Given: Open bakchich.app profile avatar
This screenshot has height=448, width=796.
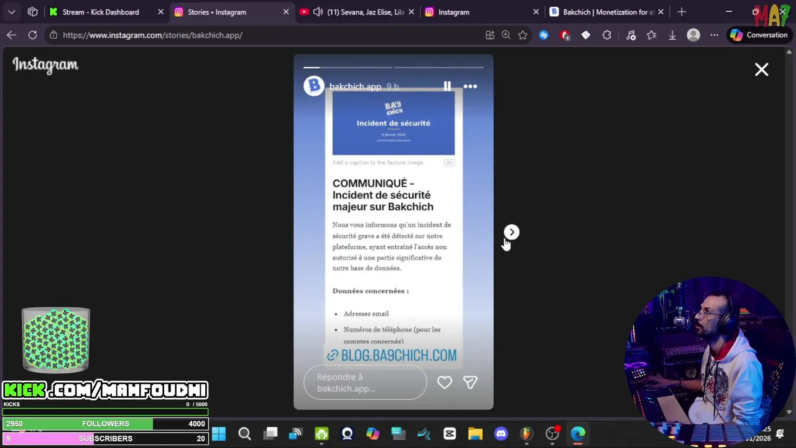Looking at the screenshot, I should tap(313, 86).
